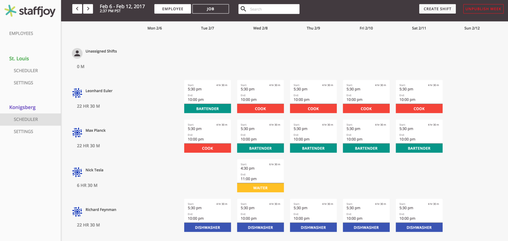Viewport: 508px width, 241px height.
Task: Open Employees in the sidebar
Action: pyautogui.click(x=21, y=33)
